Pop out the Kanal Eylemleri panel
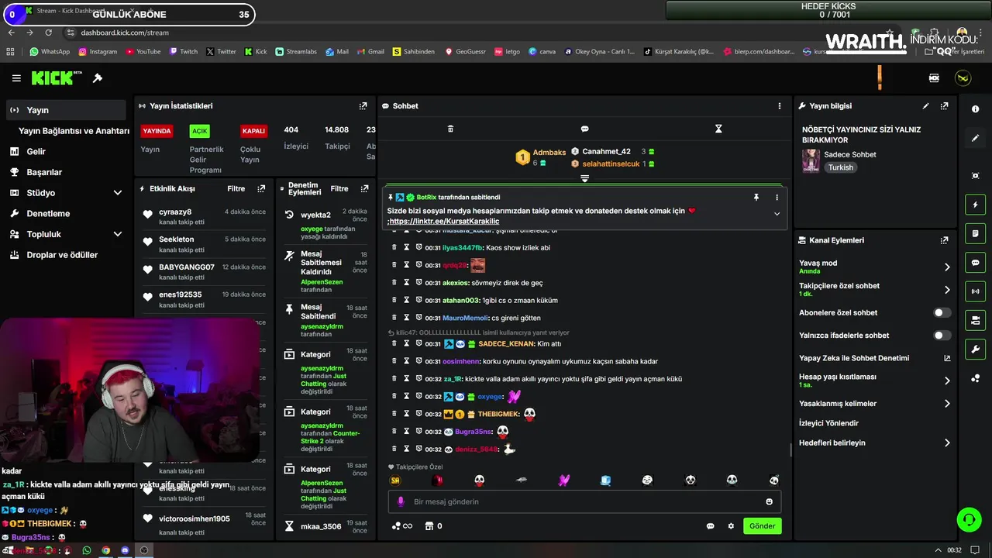Screen dimensions: 992x558 (x=944, y=240)
